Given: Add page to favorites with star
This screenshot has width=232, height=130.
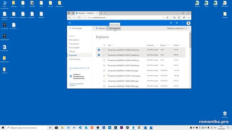Looking at the screenshot, I should pyautogui.click(x=167, y=18).
